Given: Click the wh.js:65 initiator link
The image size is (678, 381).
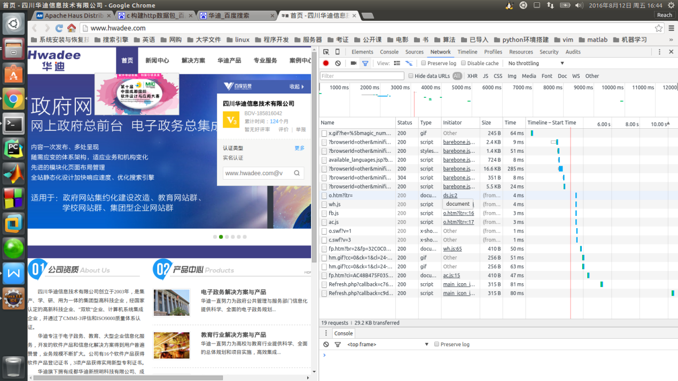Looking at the screenshot, I should pos(452,248).
